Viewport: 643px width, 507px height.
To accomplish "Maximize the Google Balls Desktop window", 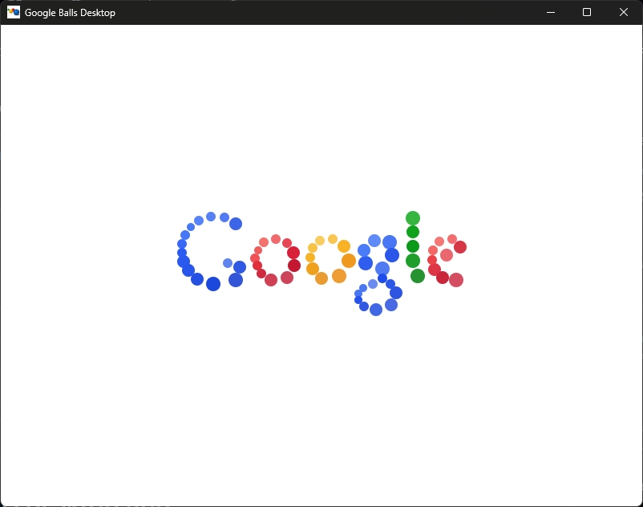I will point(587,12).
